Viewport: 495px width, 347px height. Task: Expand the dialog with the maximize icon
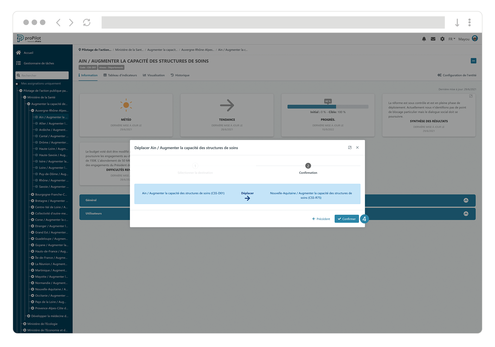(350, 147)
